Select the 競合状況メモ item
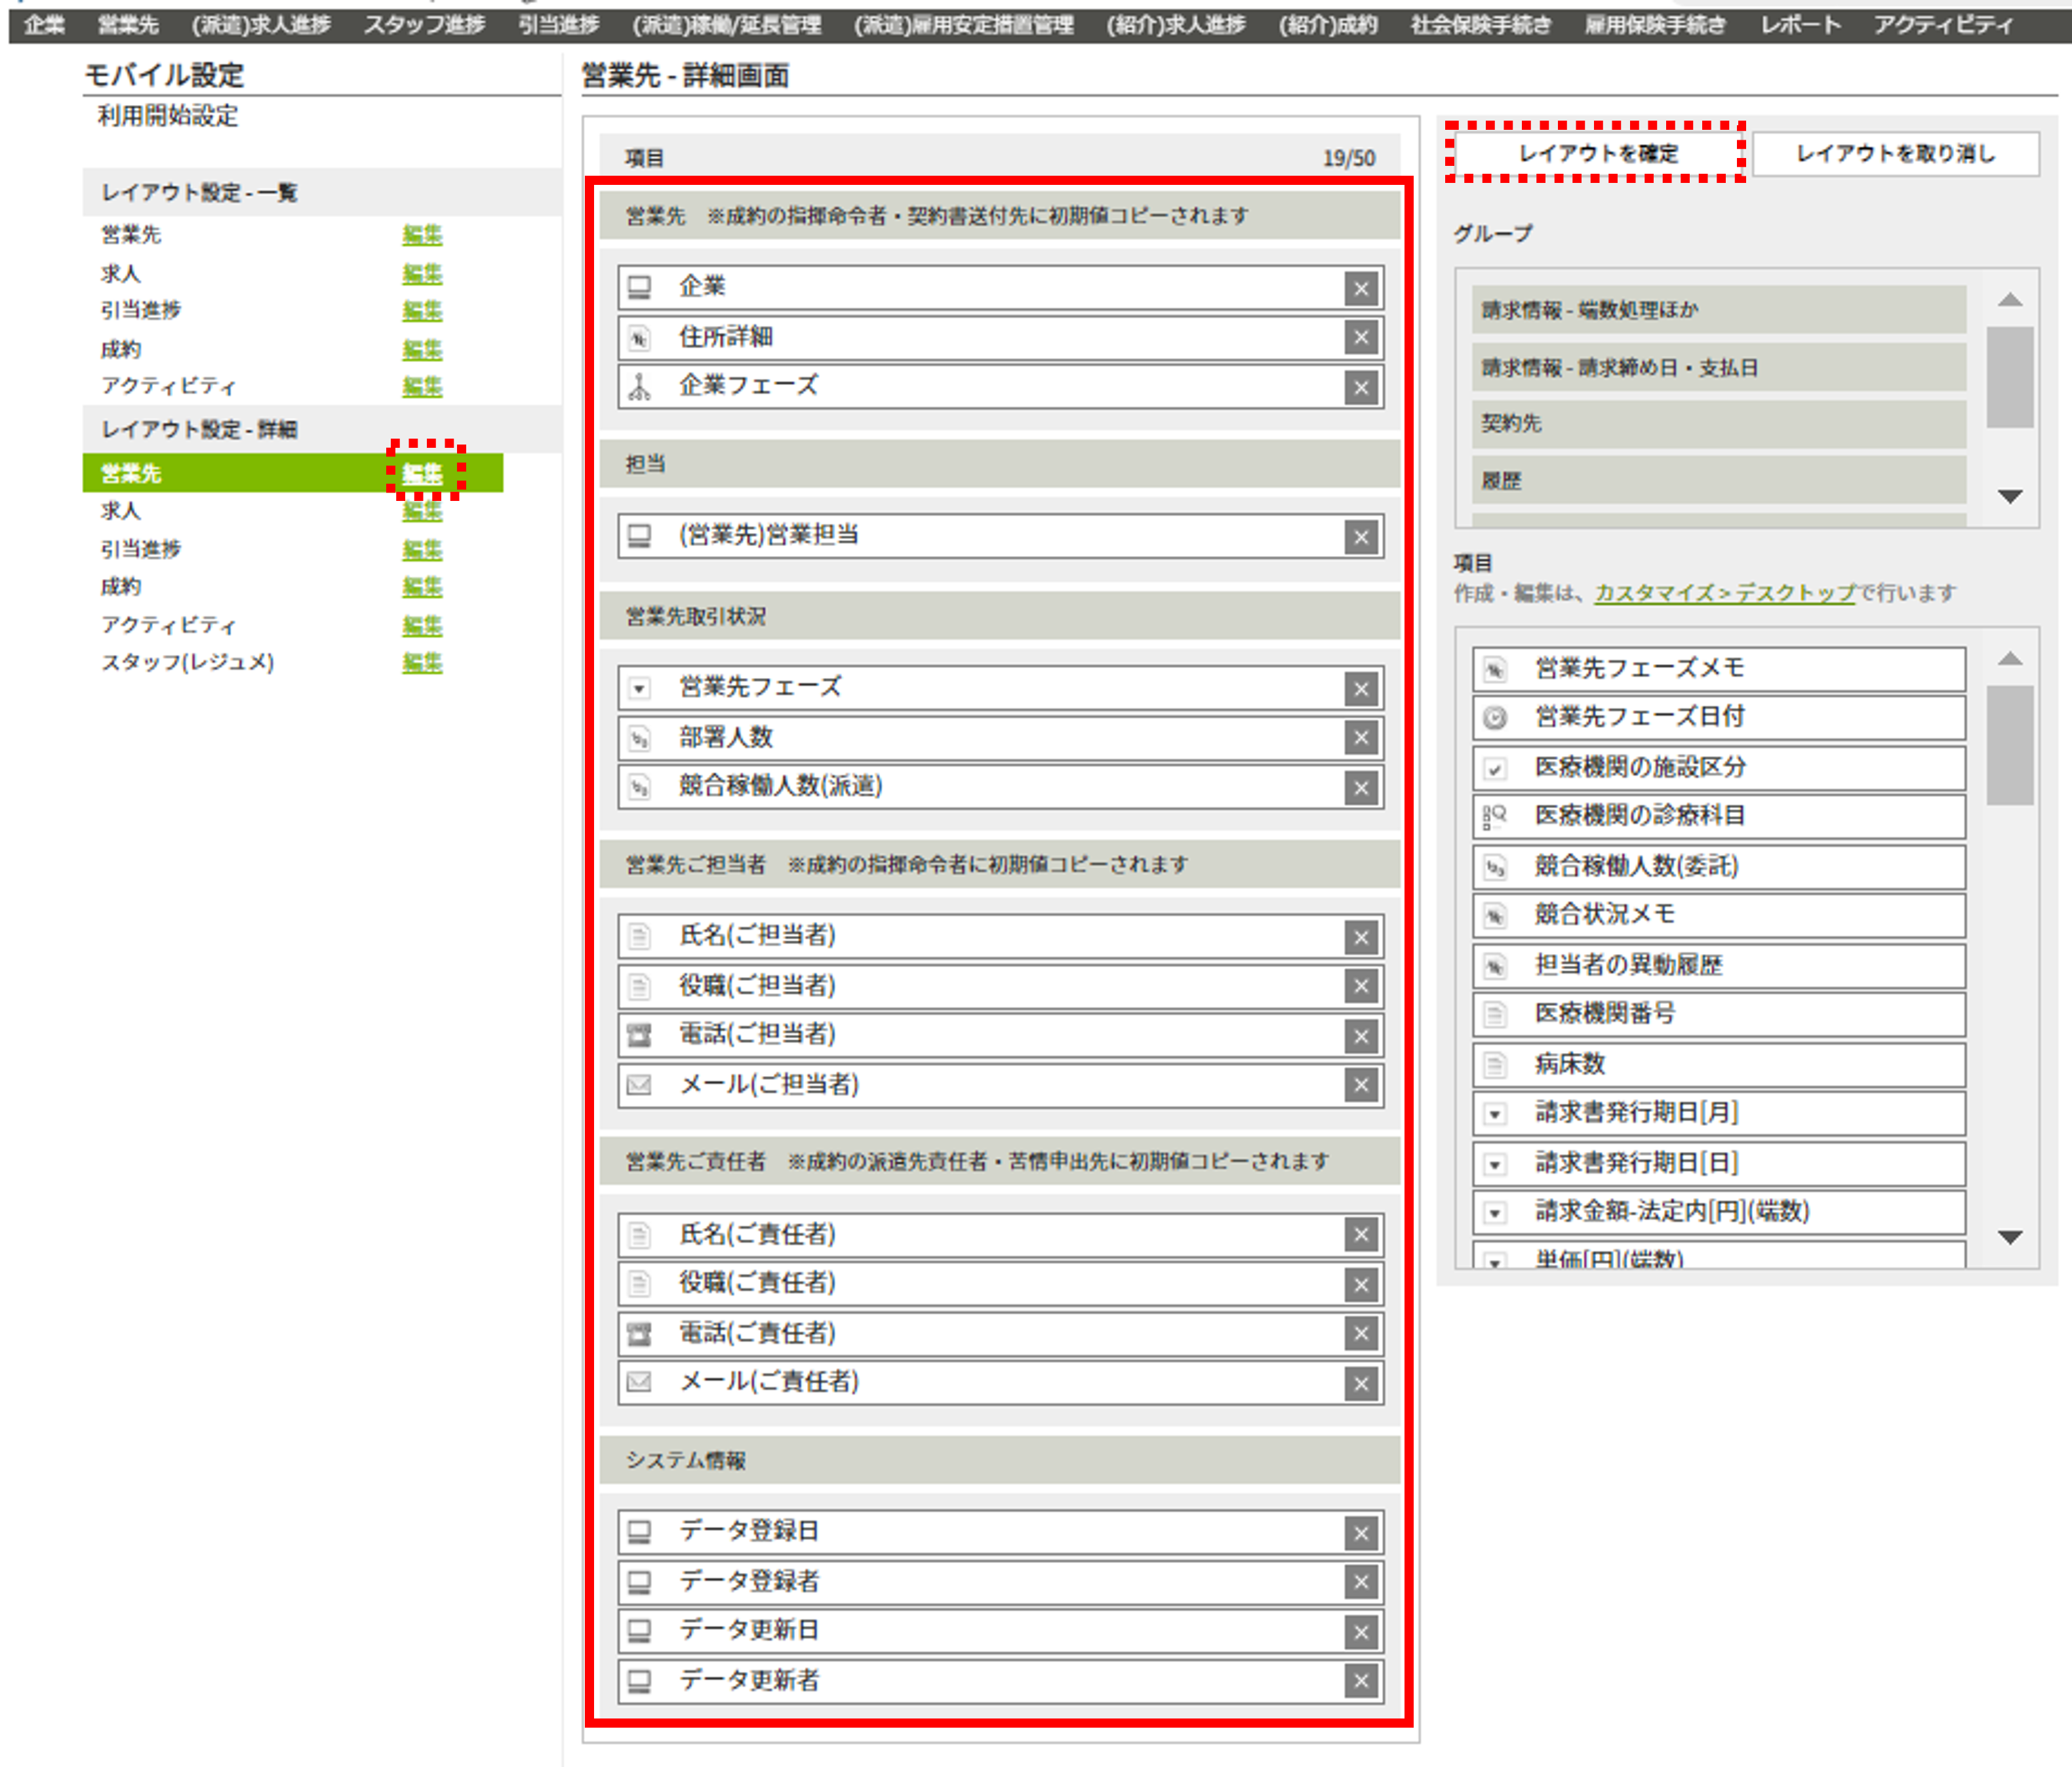Screen dimensions: 2072x1767 point(1718,915)
